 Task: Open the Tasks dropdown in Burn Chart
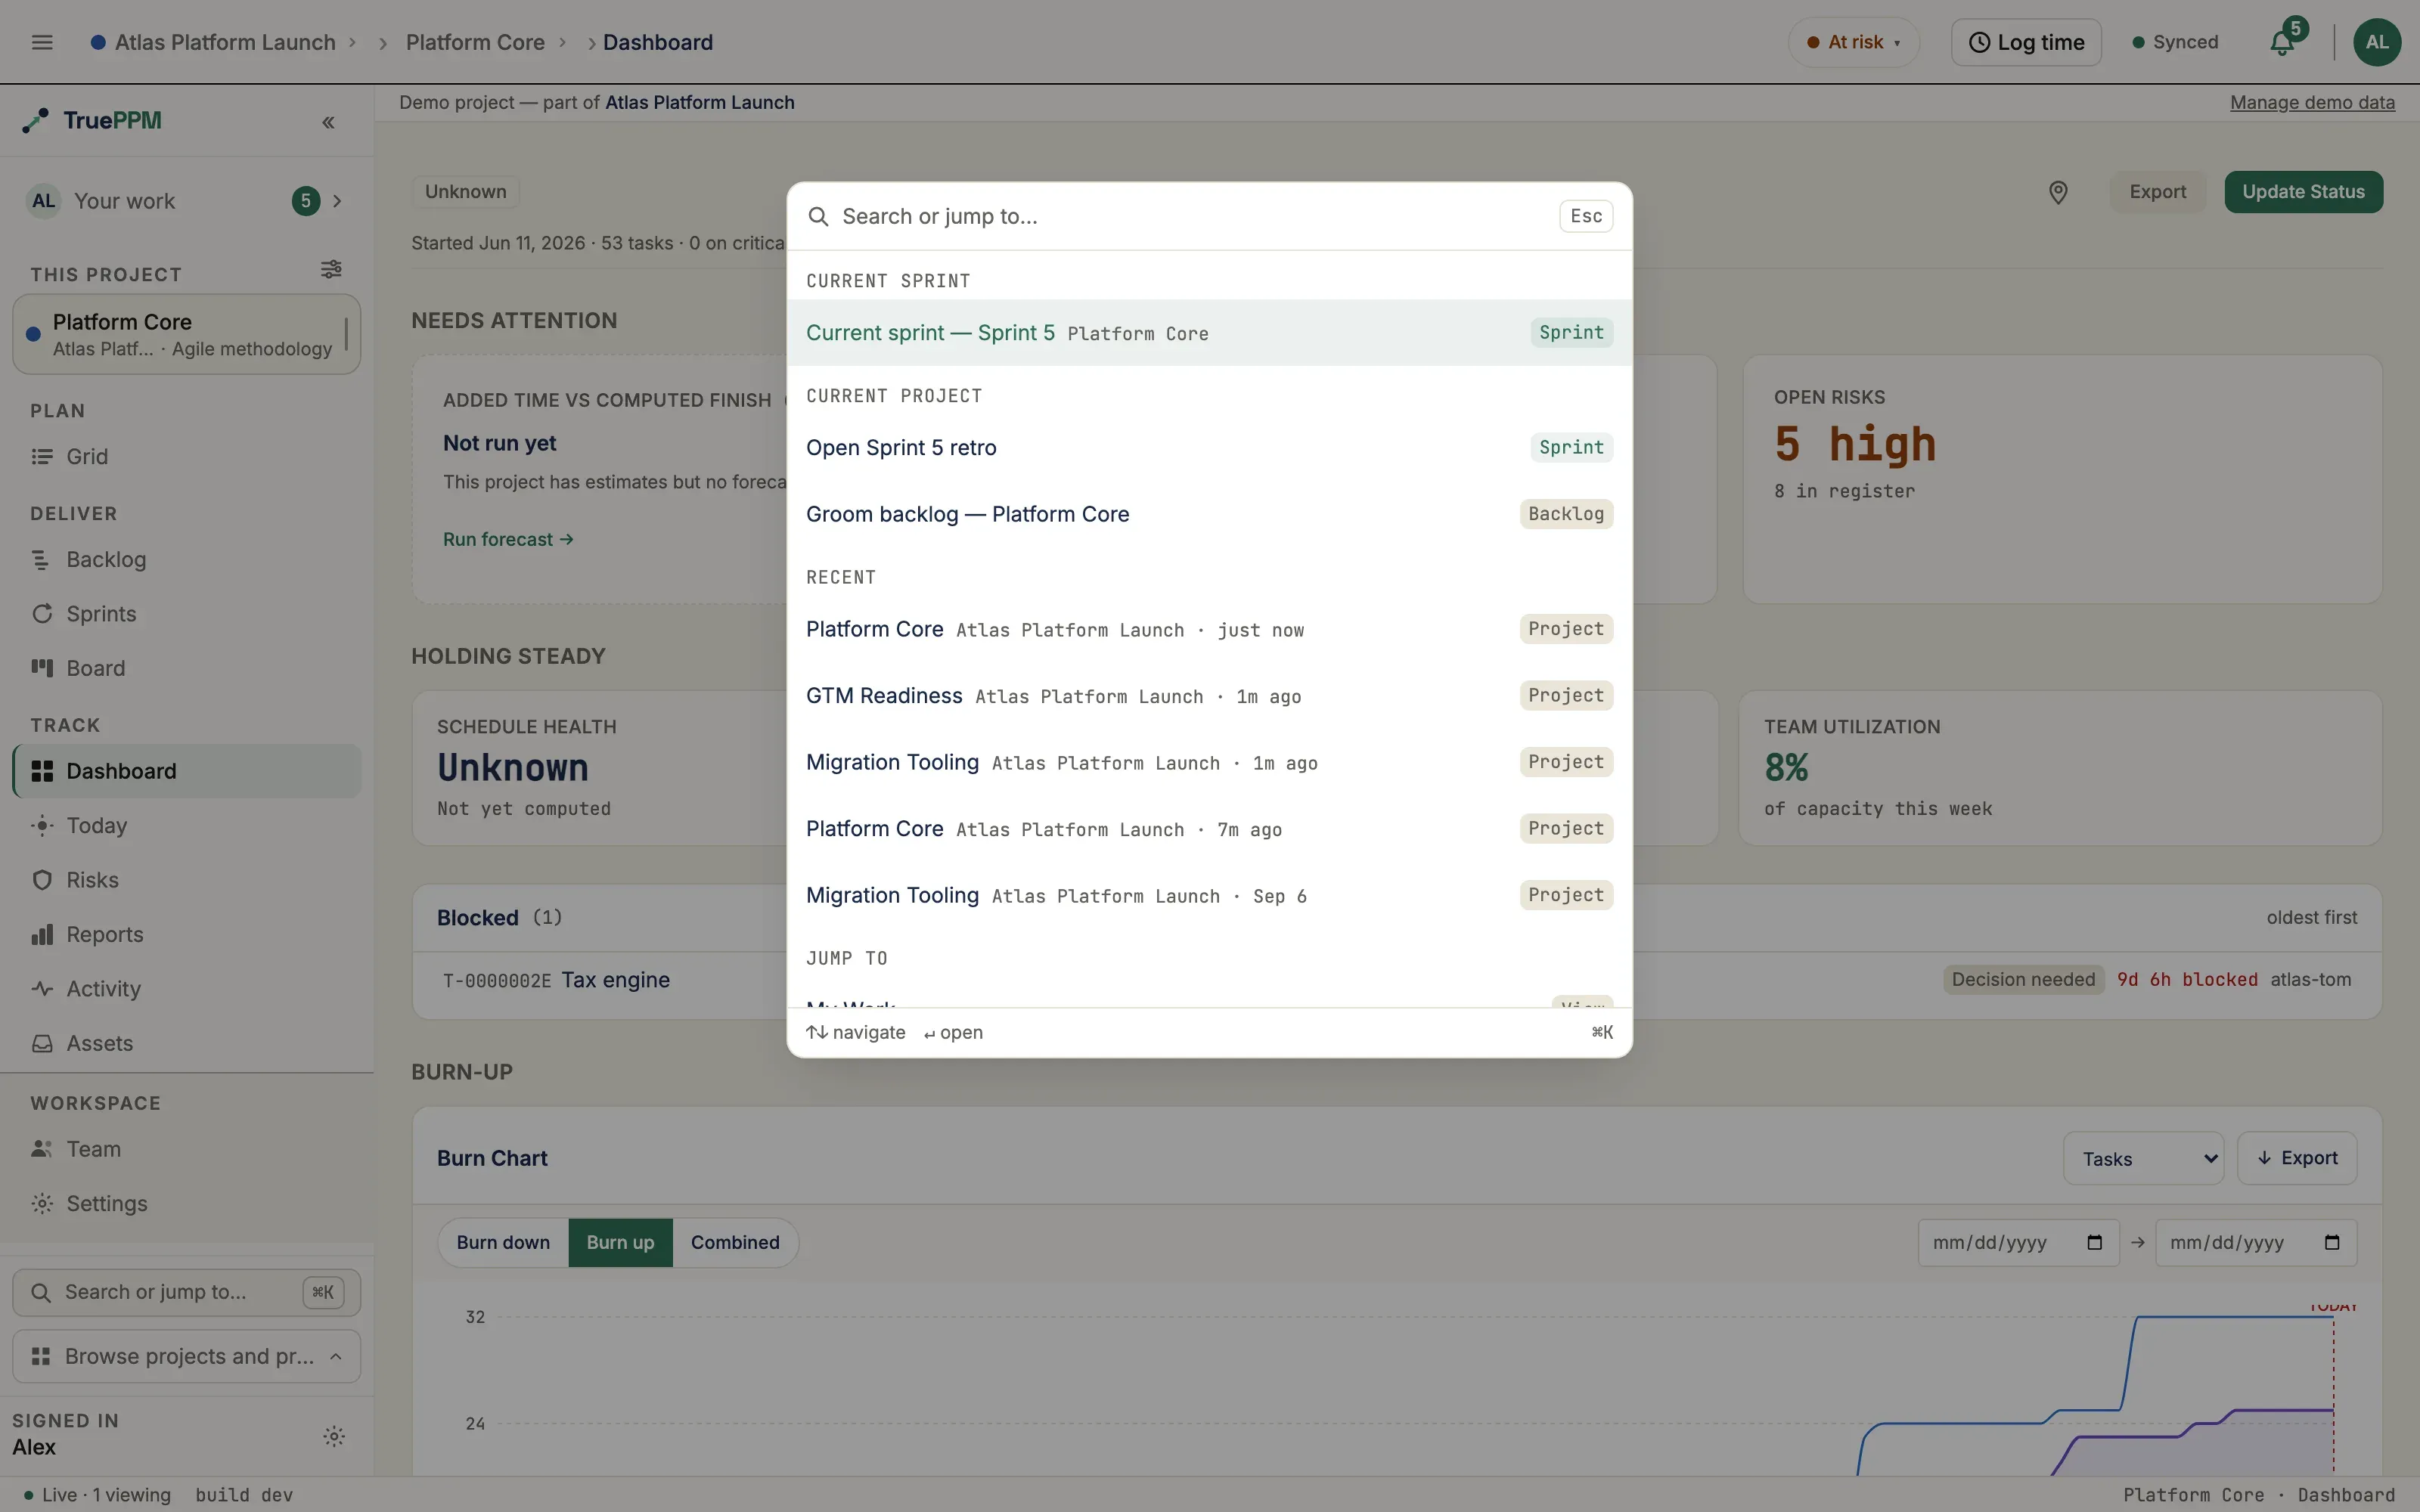click(2143, 1159)
